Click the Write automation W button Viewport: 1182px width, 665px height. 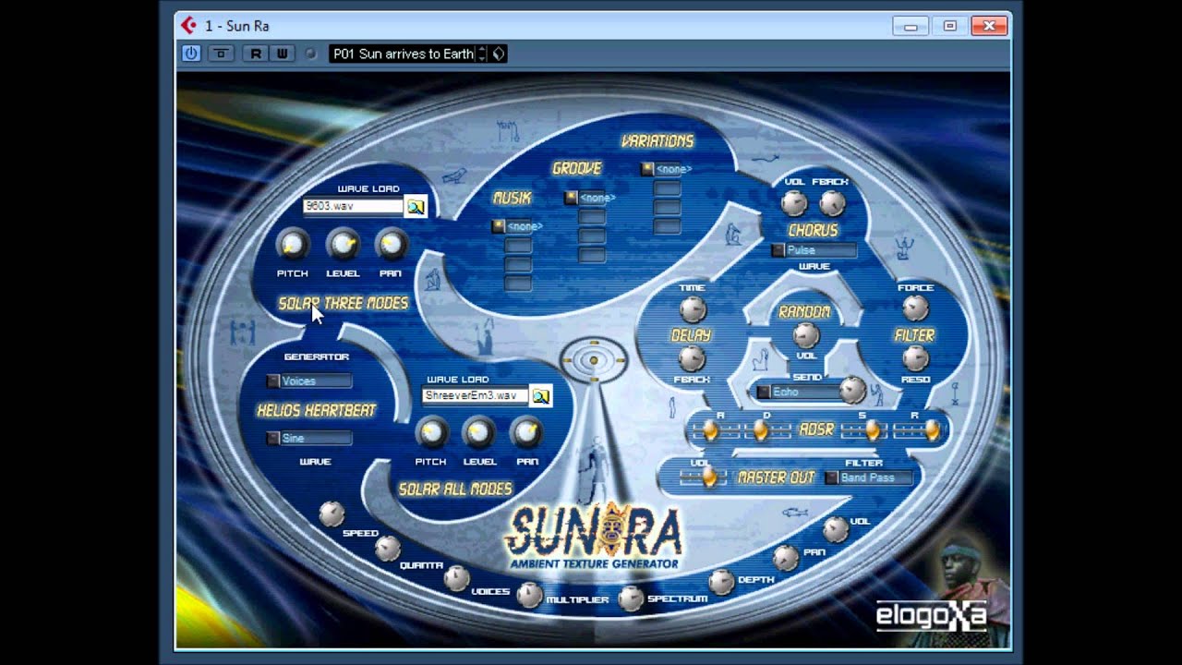pos(282,54)
